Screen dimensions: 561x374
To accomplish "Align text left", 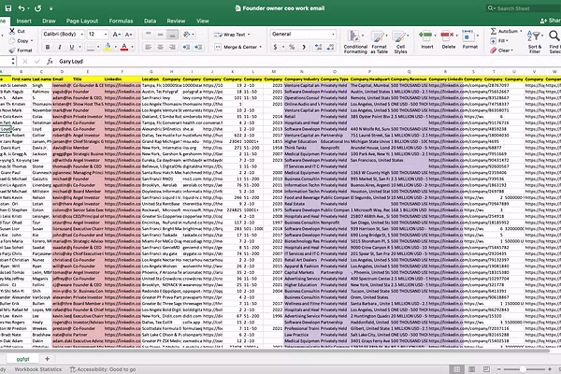I will pos(148,47).
